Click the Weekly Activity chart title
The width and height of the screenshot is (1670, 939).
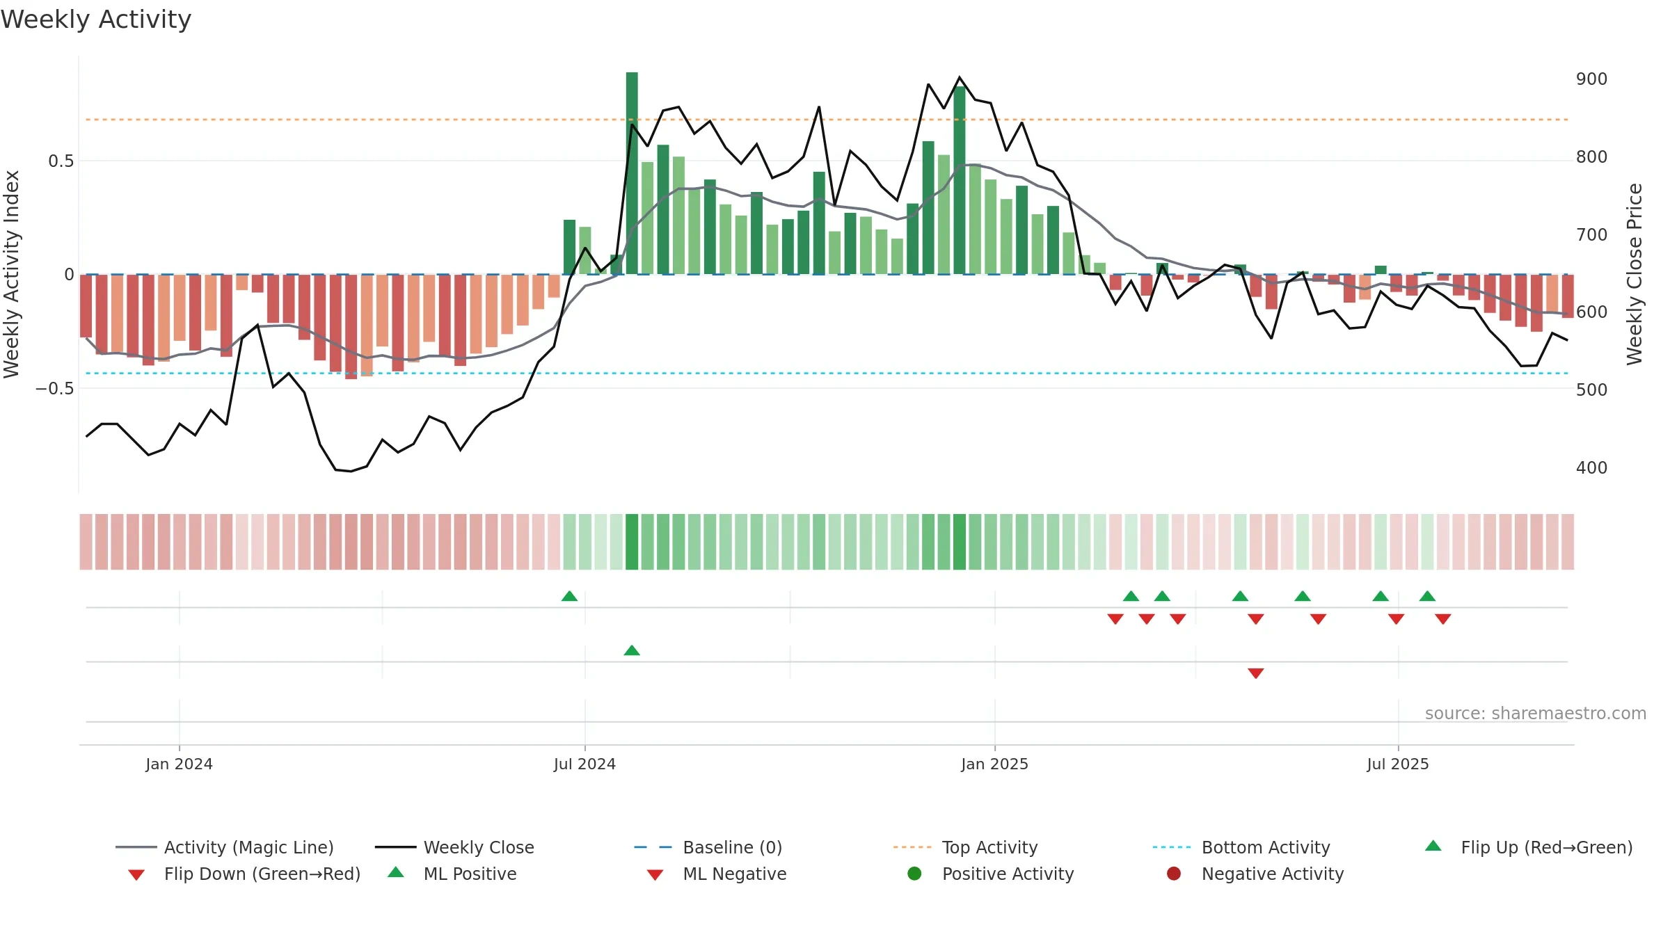point(96,19)
